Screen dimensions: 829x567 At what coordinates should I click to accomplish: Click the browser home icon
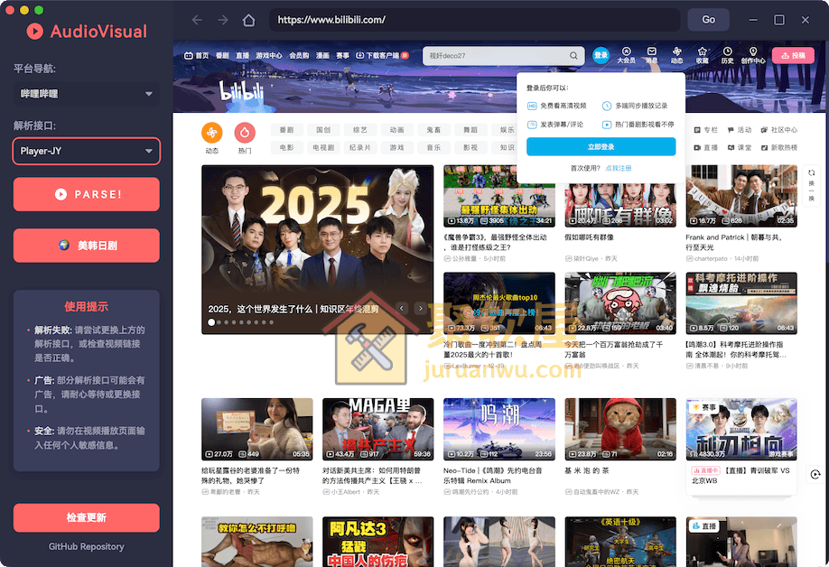(247, 19)
